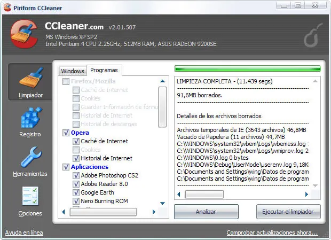331x240 pixels.
Task: Click the 'MS Windows XP SP2' system text
Action: tap(72, 37)
